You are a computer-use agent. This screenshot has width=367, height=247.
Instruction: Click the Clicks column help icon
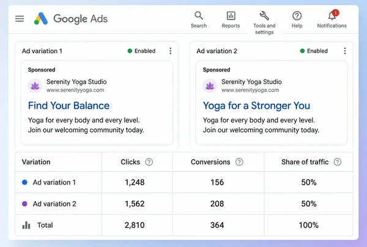pos(149,162)
